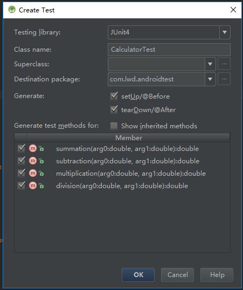243x290 pixels.
Task: Click the CalculatorTest class name field
Action: tap(169, 50)
